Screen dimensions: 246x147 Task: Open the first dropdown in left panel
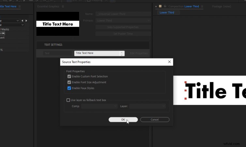click(x=10, y=21)
